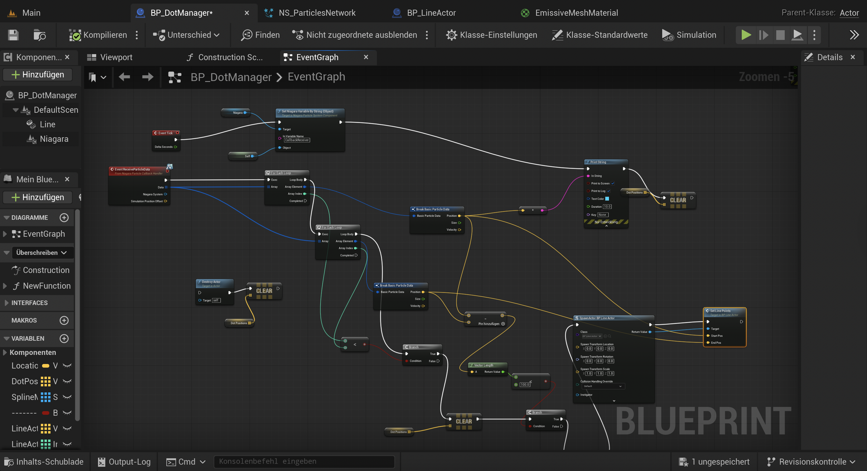The height and width of the screenshot is (471, 867).
Task: Click the BP_DotManager breadcrumb
Action: pos(231,77)
